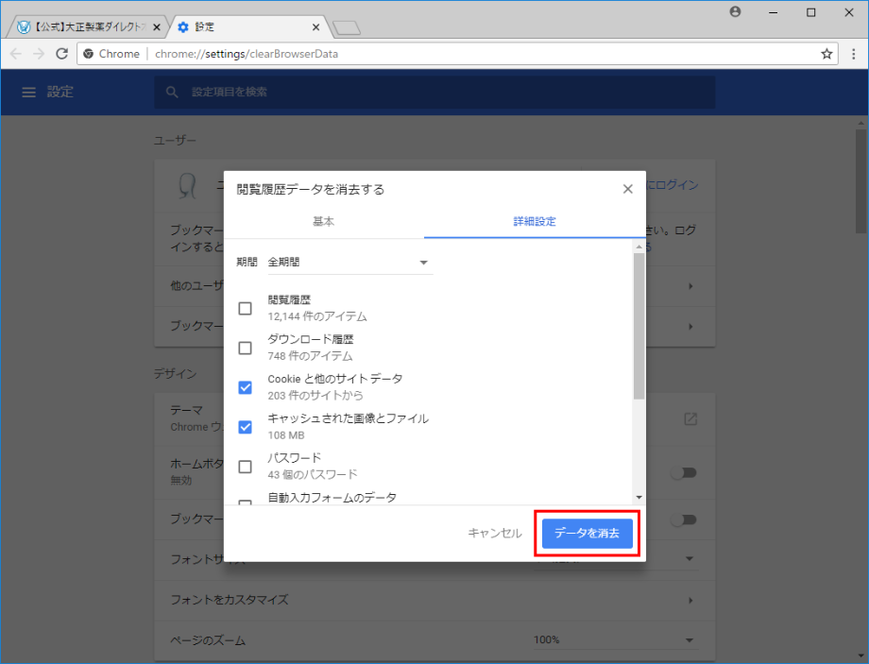
Task: Expand the 他のユーザー row arrow
Action: [x=690, y=286]
